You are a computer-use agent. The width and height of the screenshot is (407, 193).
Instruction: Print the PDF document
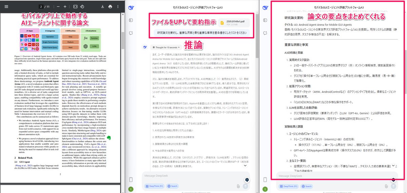[110, 6]
